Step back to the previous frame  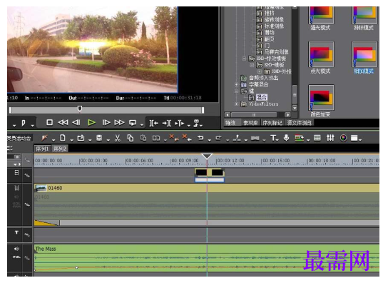[x=76, y=122]
